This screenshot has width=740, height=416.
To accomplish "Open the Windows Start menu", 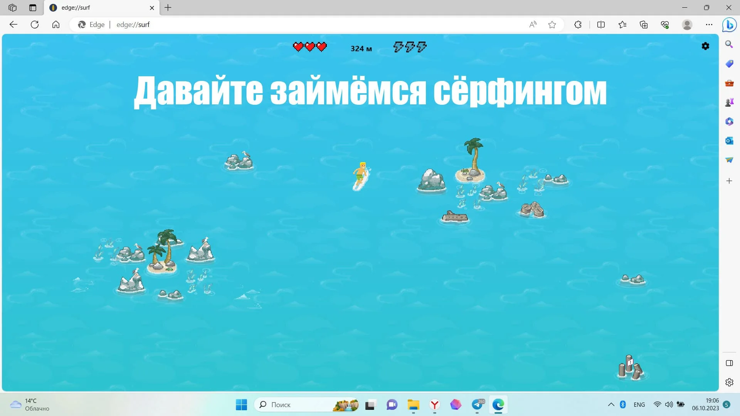I will coord(242,404).
